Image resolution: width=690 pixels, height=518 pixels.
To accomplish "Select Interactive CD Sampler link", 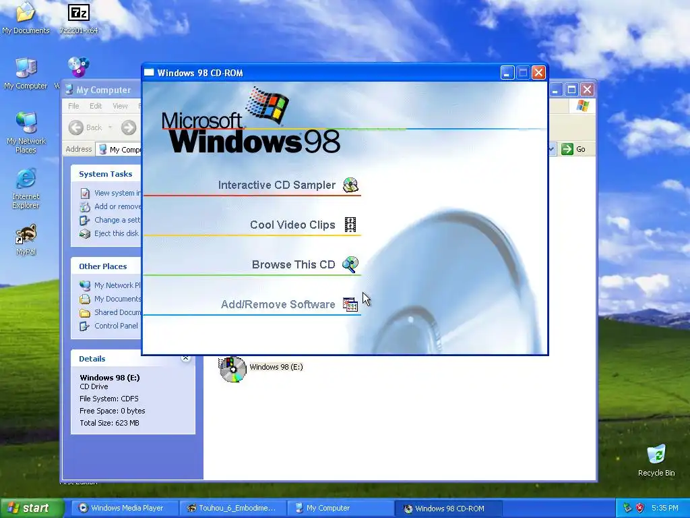I will 277,185.
